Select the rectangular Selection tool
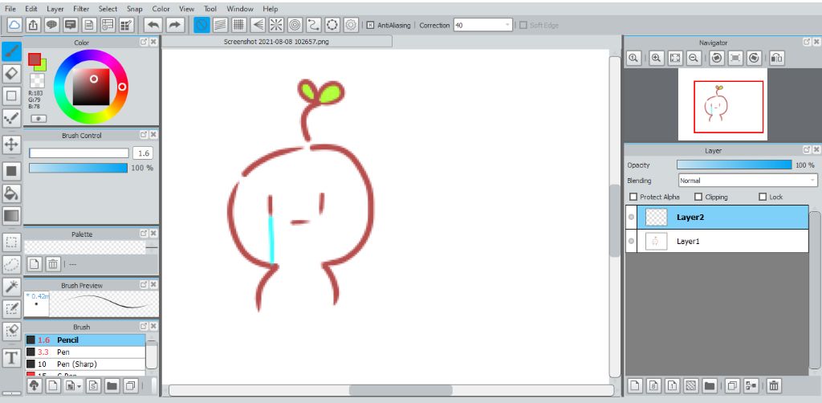Viewport: 822px width, 403px height. [11, 242]
